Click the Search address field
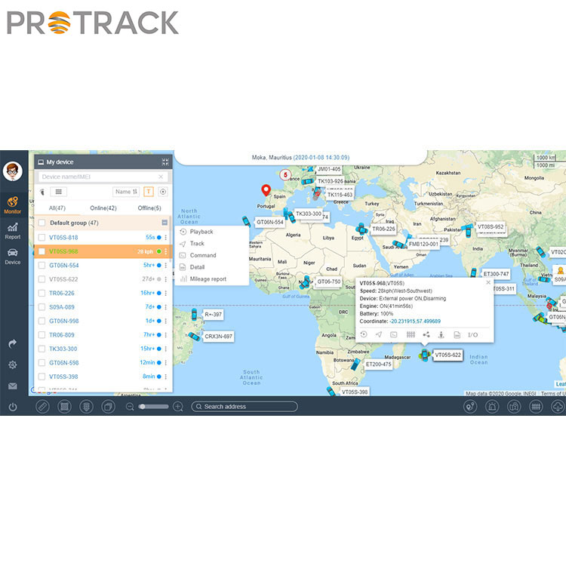Viewport: 566px width, 566px height. [245, 407]
